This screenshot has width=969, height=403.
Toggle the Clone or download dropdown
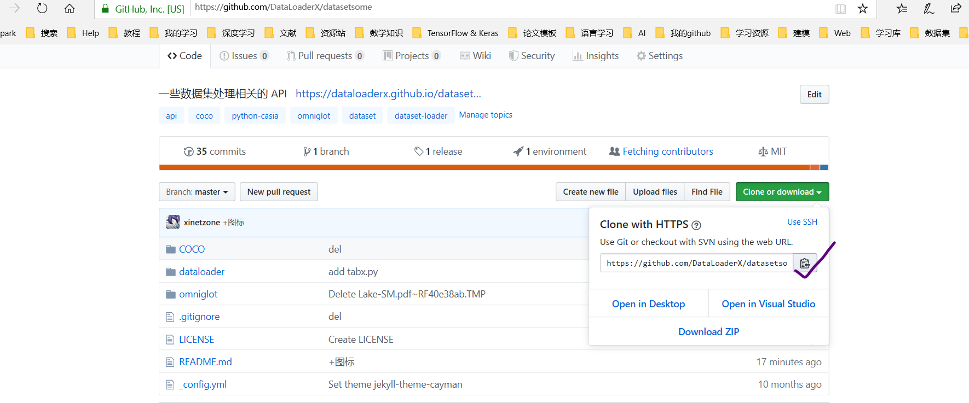pos(782,192)
